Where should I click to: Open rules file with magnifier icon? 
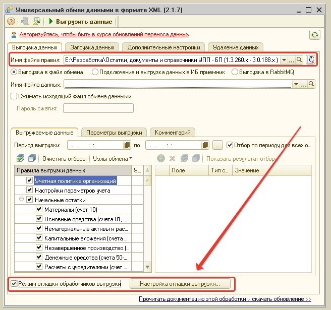299,60
